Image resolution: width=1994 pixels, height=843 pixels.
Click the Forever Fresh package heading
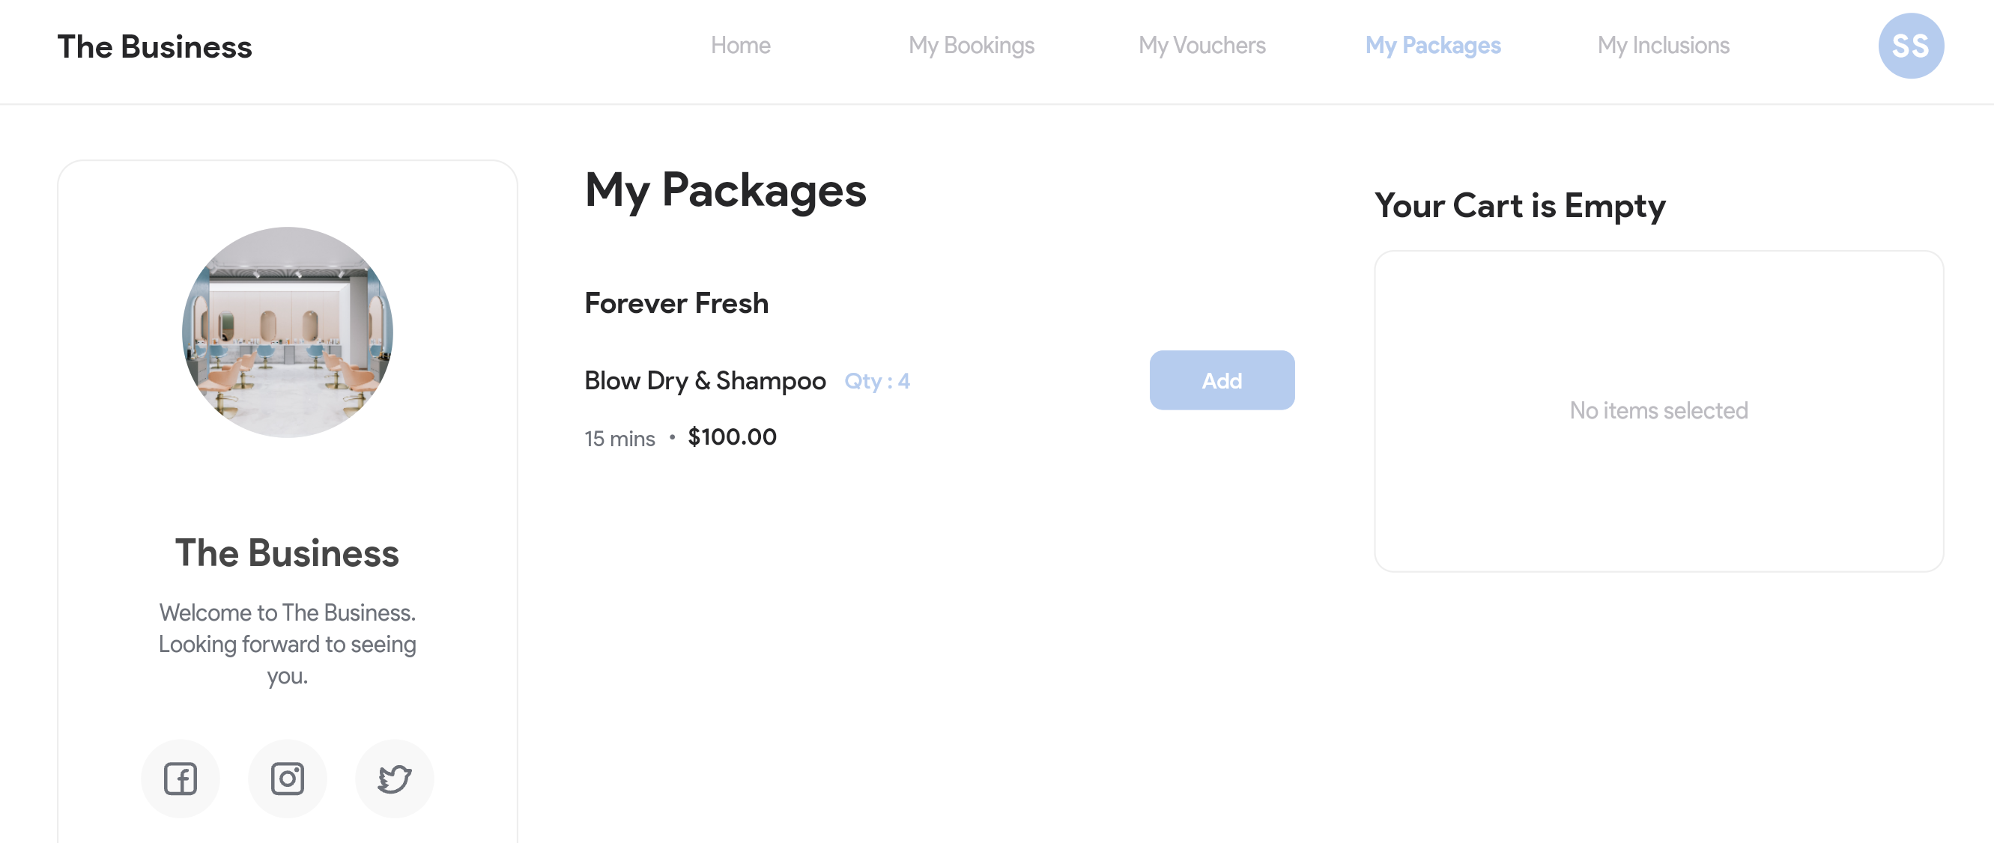[x=676, y=303]
